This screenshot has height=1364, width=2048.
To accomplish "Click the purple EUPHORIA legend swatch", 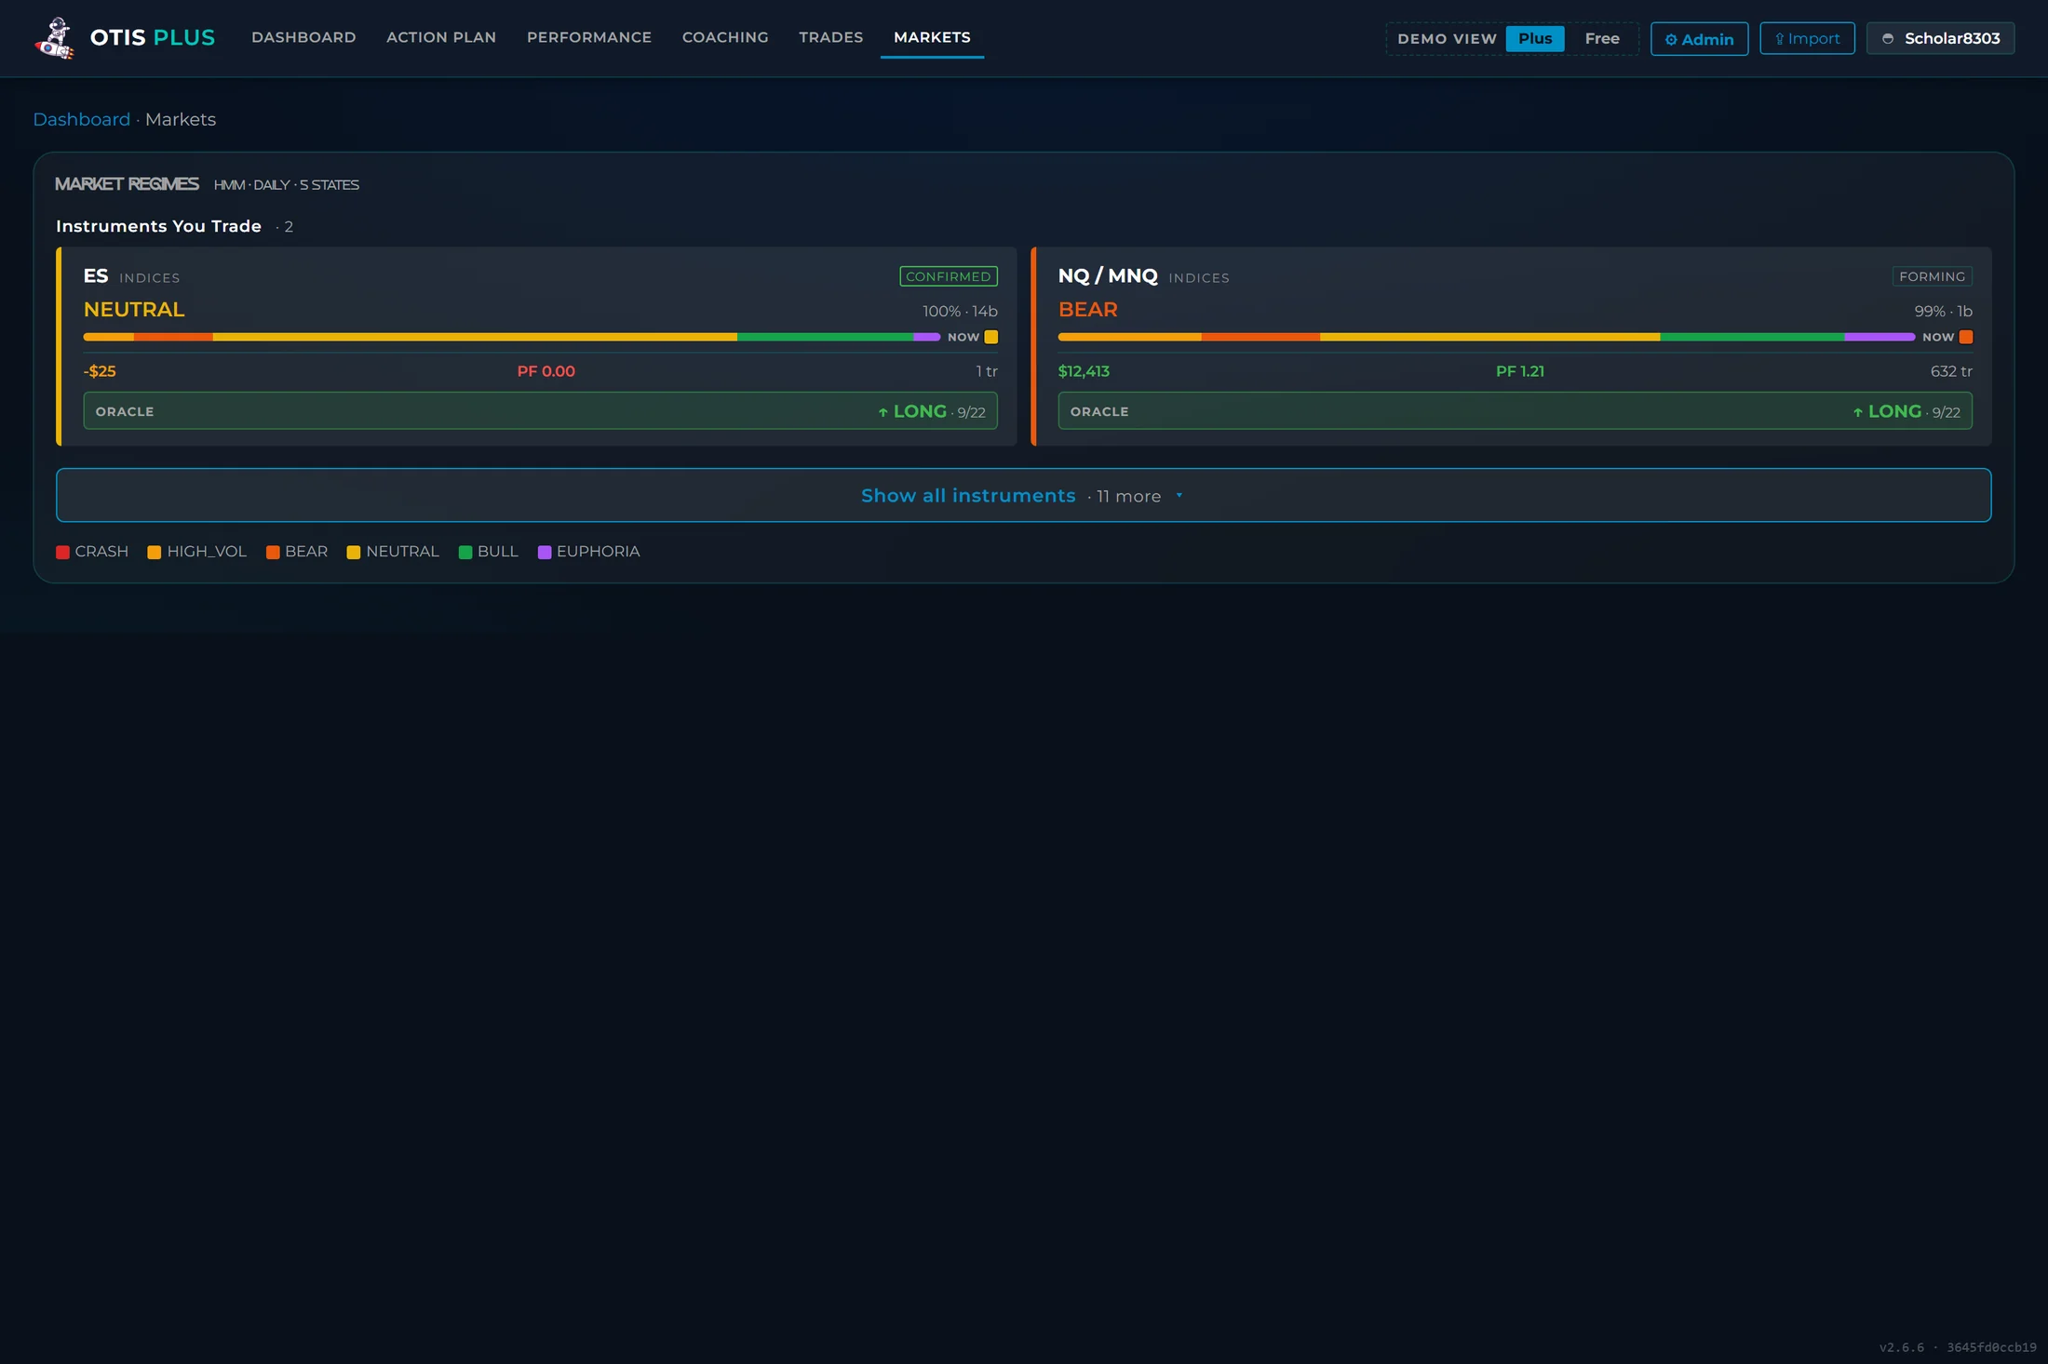I will (545, 552).
